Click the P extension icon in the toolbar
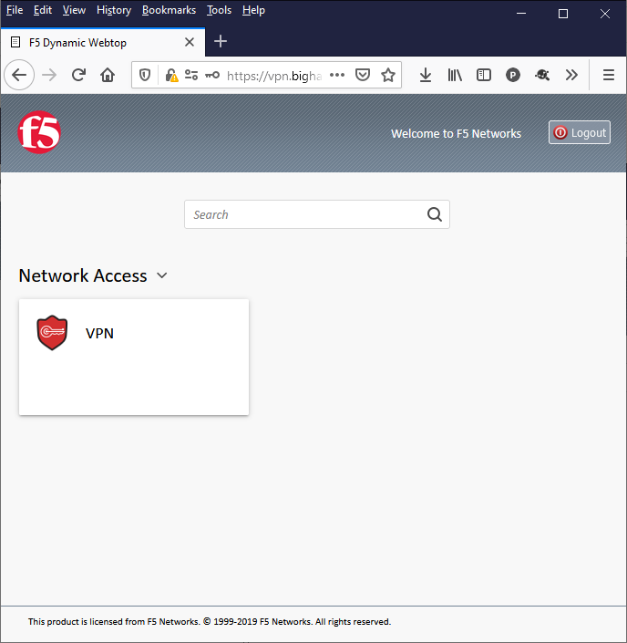This screenshot has width=627, height=643. pyautogui.click(x=513, y=75)
